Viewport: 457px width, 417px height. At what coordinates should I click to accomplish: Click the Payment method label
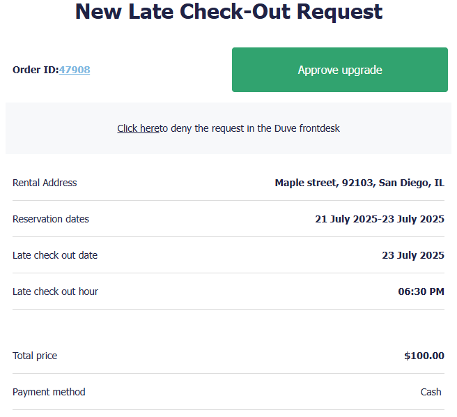49,392
